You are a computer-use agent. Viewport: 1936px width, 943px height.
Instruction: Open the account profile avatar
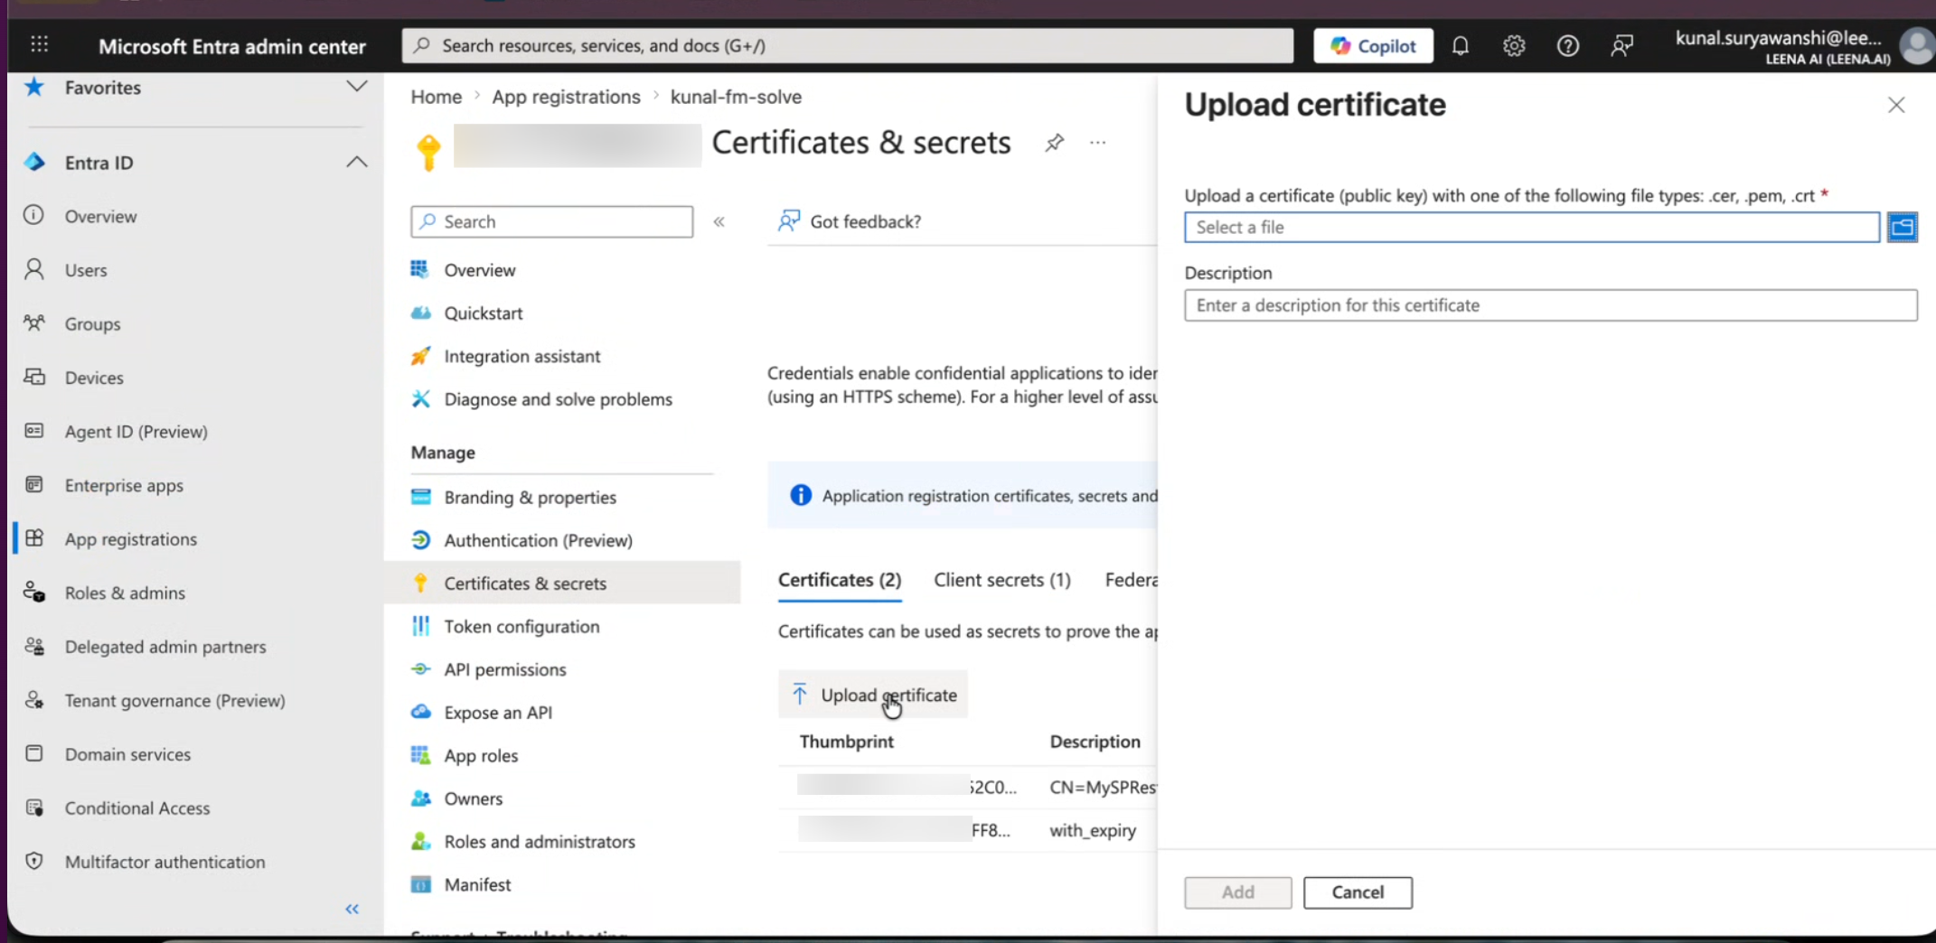pyautogui.click(x=1916, y=45)
